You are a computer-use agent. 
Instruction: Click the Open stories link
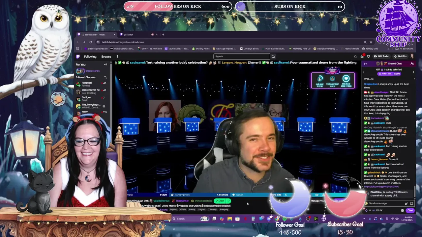[93, 71]
